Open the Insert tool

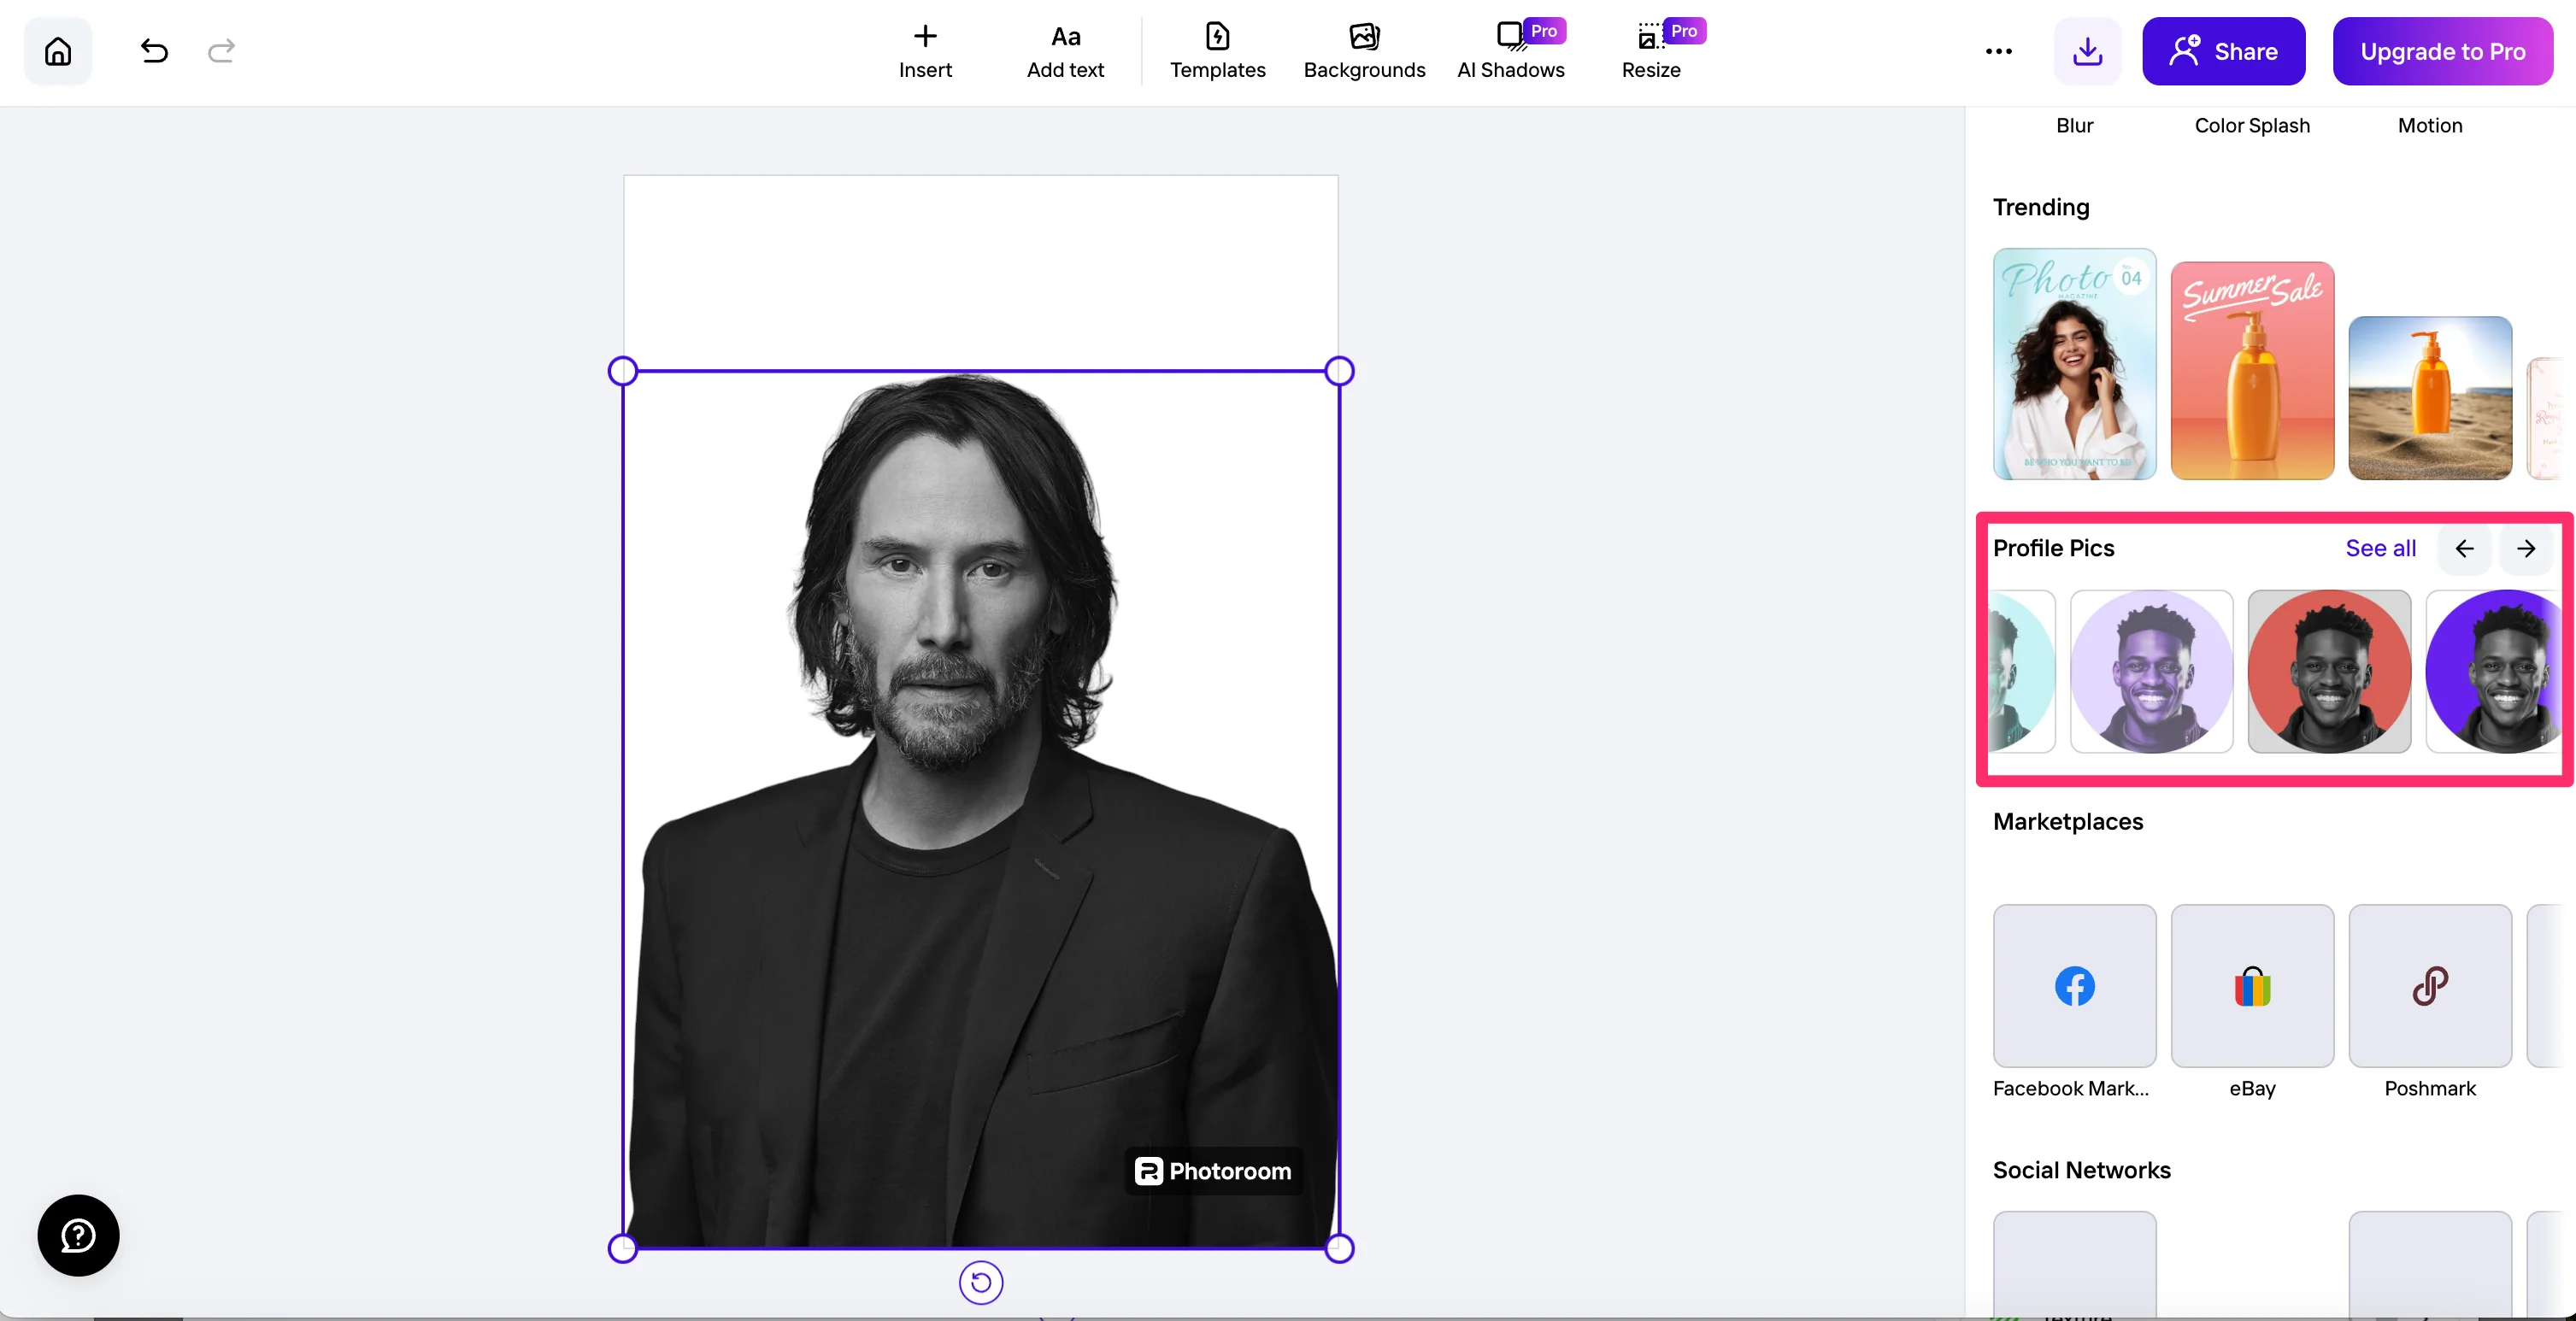(x=925, y=51)
